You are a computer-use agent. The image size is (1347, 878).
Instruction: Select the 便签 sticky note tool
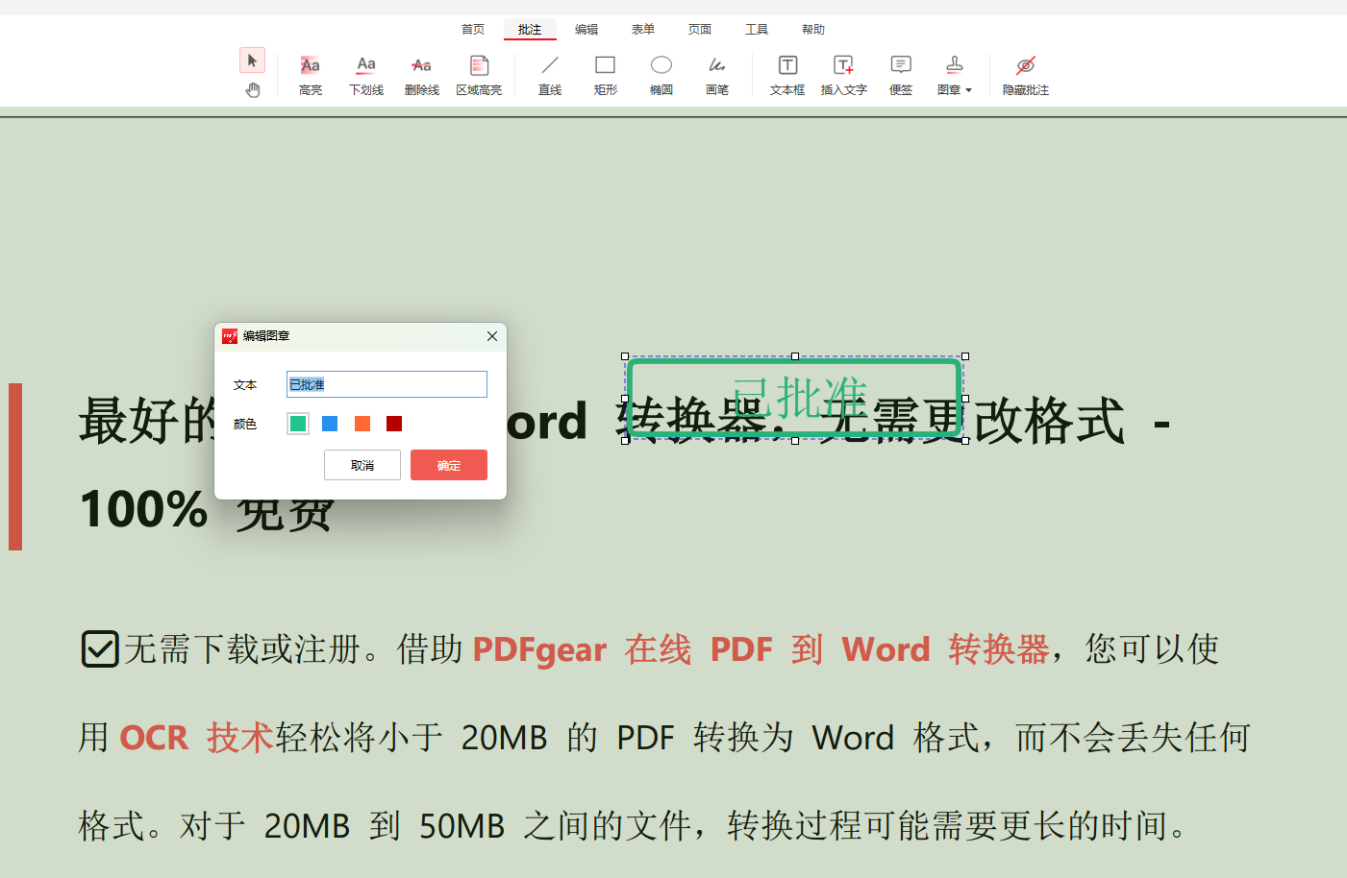pos(901,76)
